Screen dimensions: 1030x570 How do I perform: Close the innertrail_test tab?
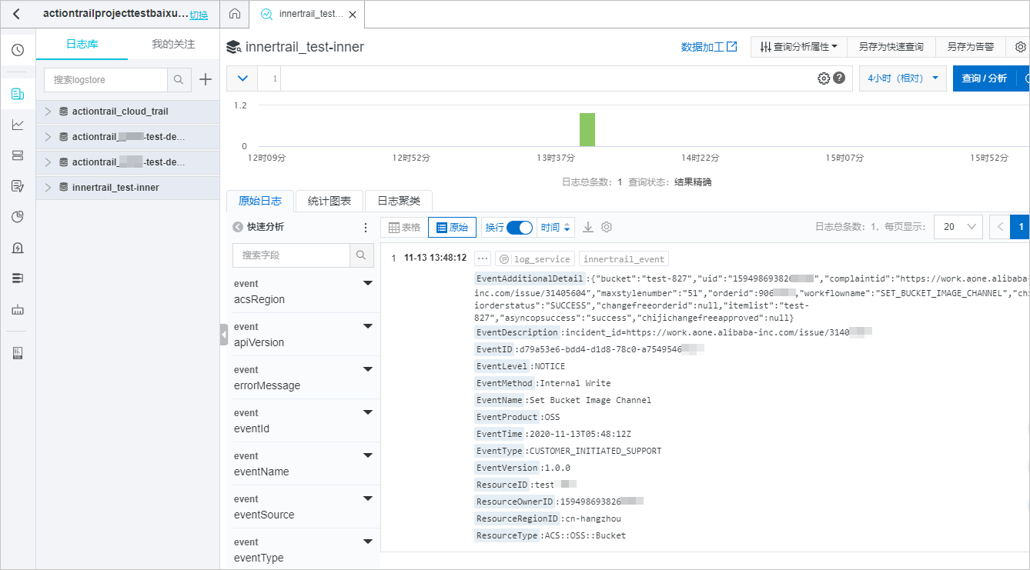(x=353, y=15)
